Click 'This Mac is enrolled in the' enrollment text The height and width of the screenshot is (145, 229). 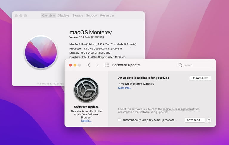(x=86, y=111)
